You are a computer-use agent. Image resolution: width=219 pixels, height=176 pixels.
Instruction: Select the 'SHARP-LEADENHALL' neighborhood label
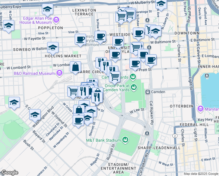(159, 148)
